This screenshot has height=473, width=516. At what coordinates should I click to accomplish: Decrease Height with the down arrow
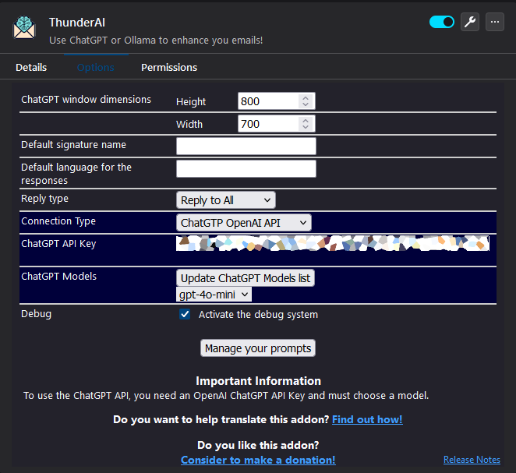click(306, 104)
